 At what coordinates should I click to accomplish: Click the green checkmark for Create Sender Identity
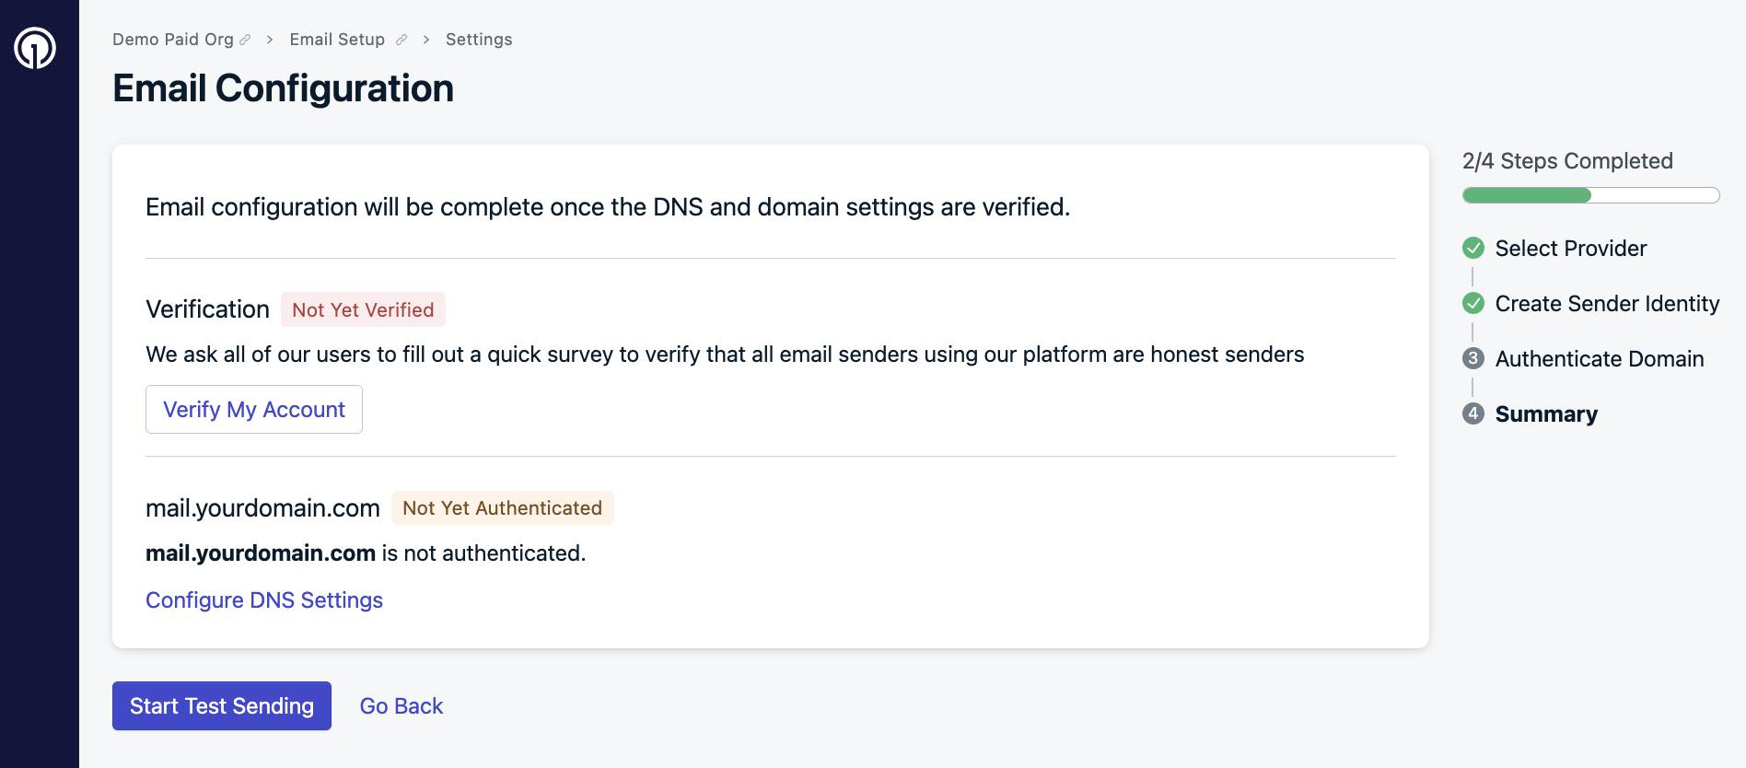tap(1473, 303)
